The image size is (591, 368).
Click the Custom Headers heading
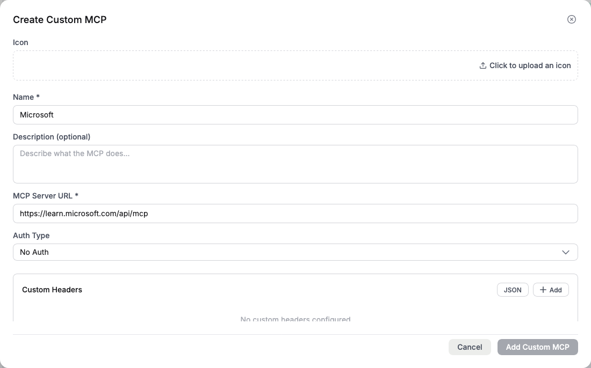click(x=52, y=290)
